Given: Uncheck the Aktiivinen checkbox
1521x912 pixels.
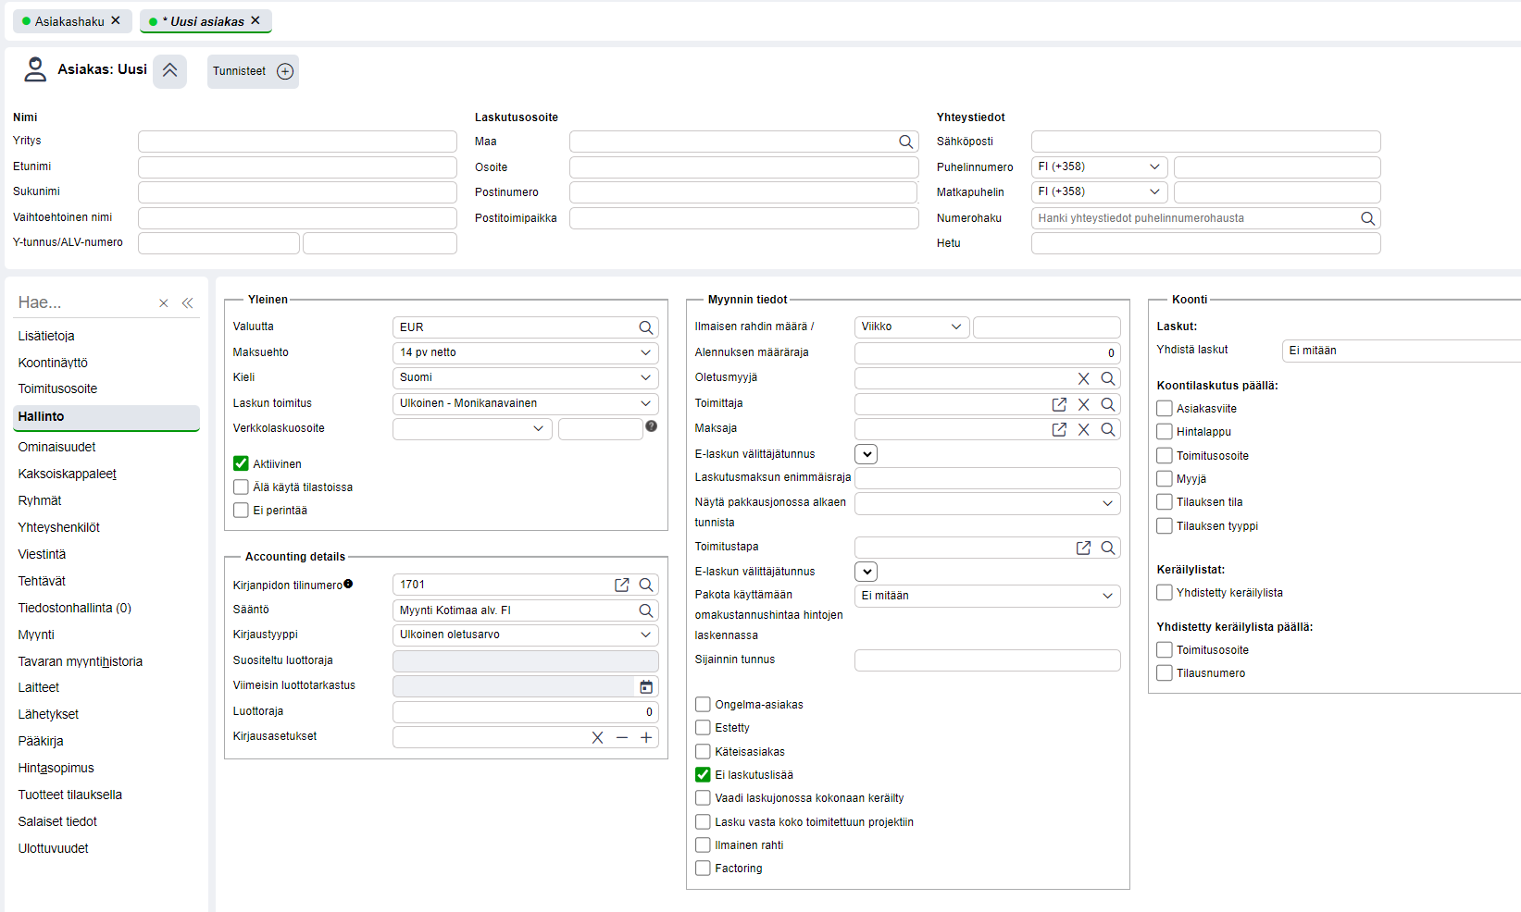Looking at the screenshot, I should [241, 463].
